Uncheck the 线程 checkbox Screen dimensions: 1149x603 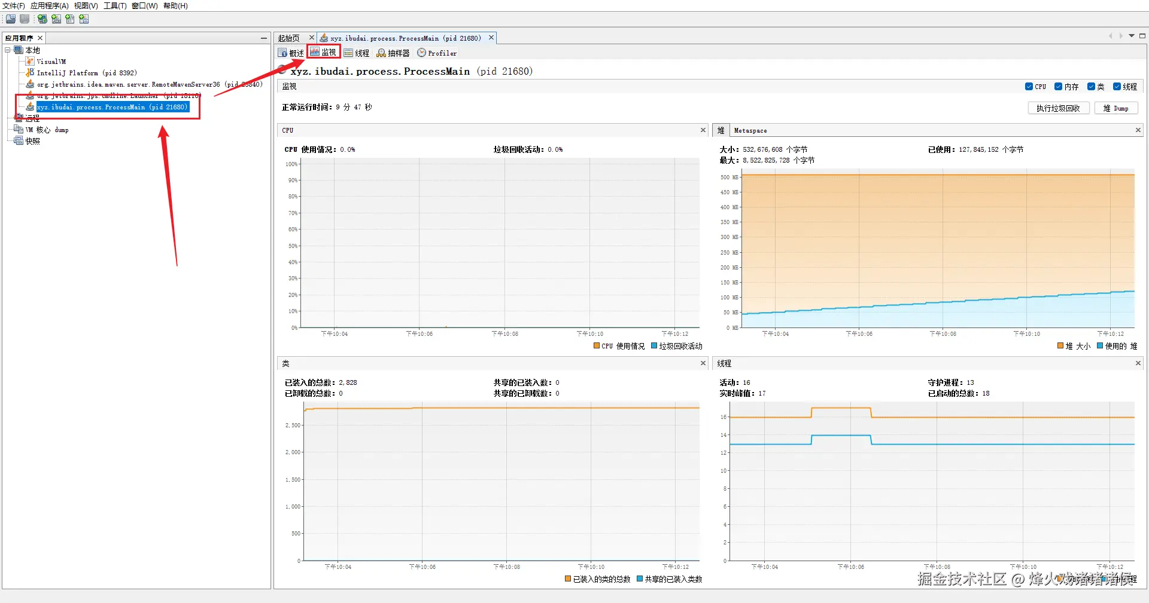point(1117,87)
